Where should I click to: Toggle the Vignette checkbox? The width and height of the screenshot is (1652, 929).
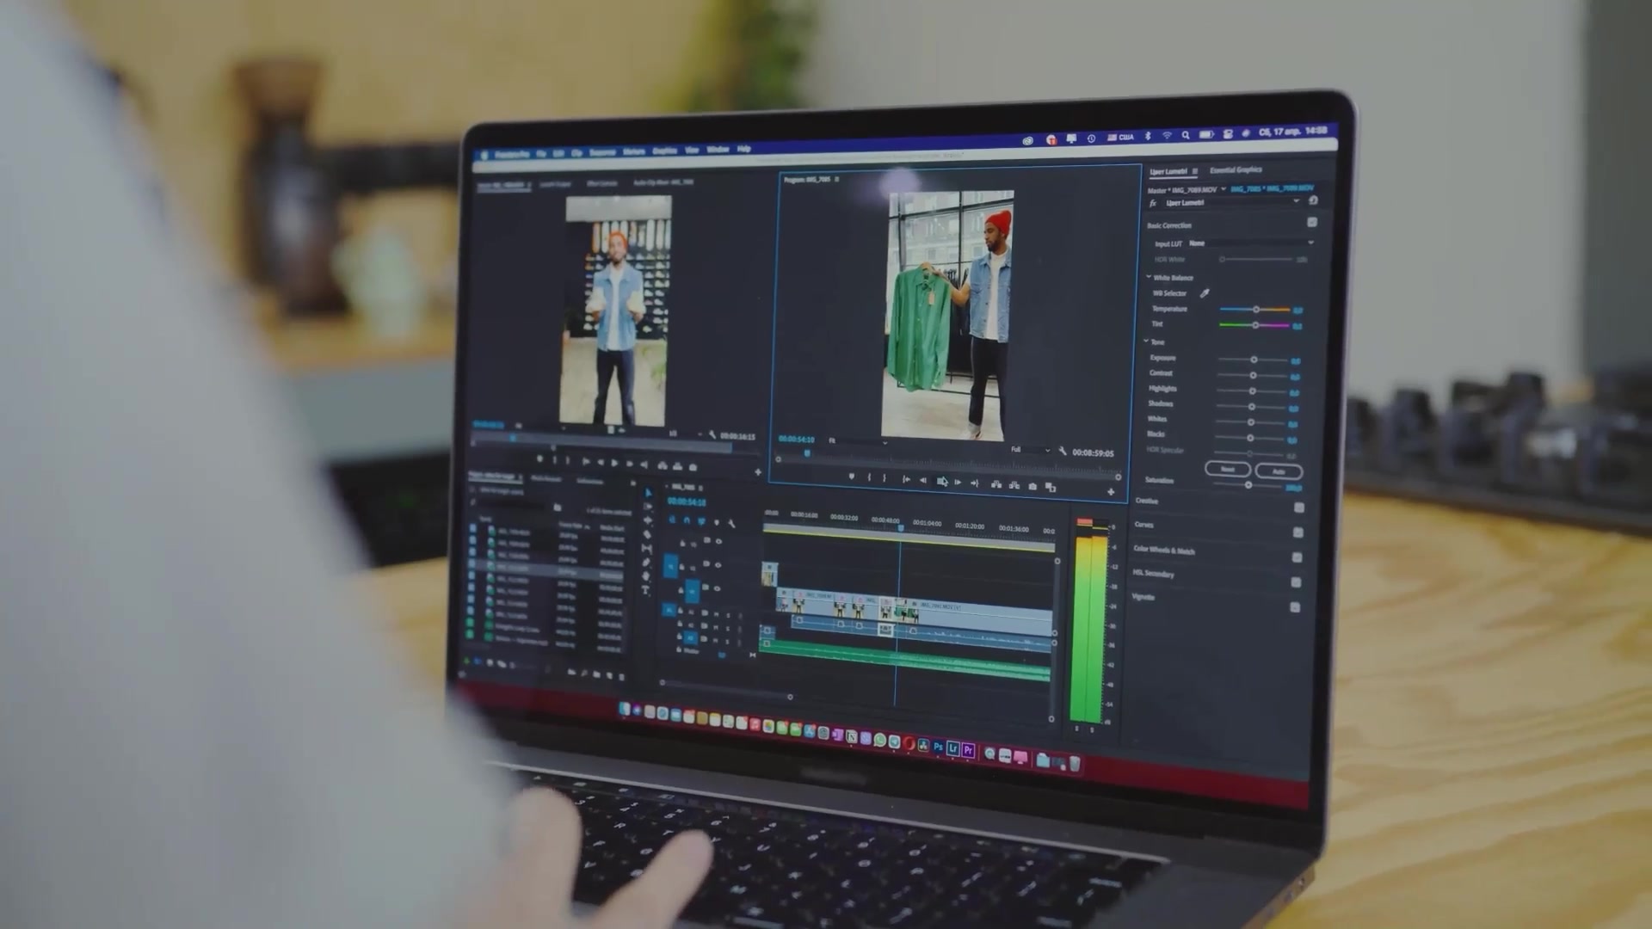(1296, 607)
